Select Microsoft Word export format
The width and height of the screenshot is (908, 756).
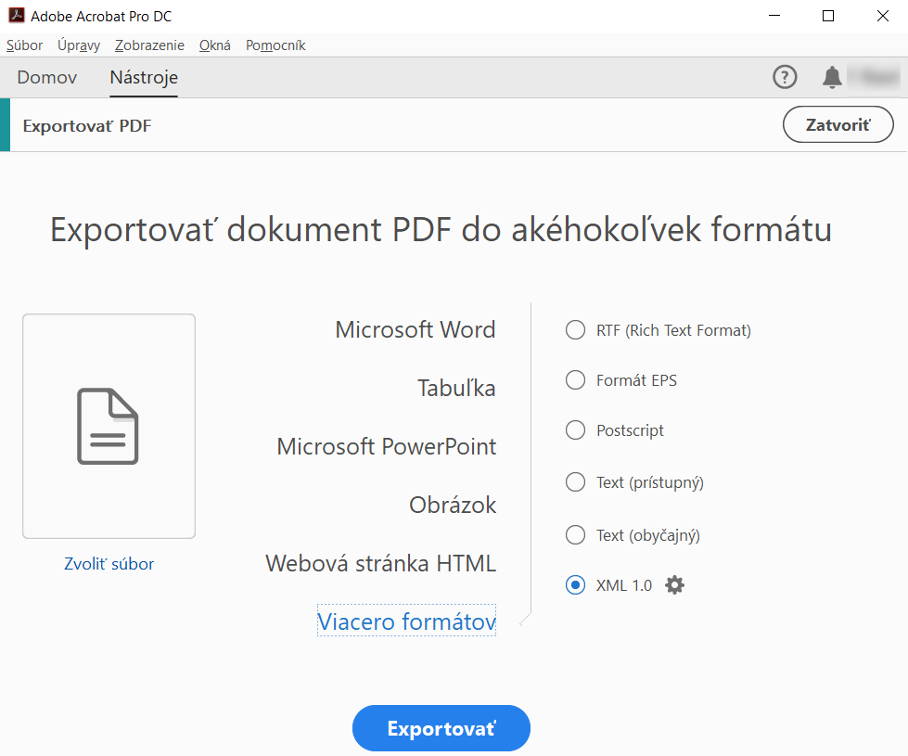coord(416,329)
